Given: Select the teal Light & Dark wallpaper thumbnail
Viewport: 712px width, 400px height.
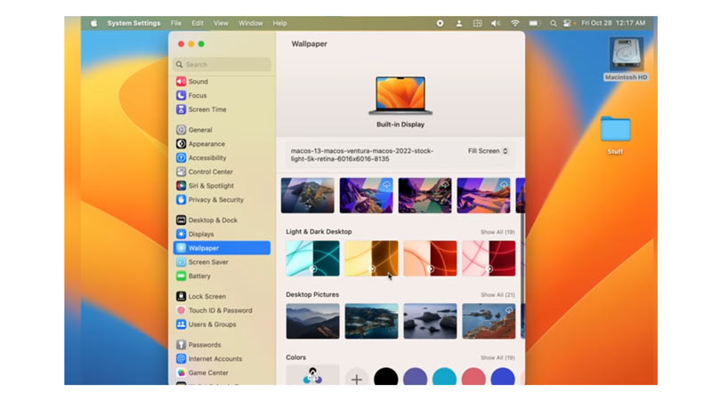Looking at the screenshot, I should [x=312, y=259].
